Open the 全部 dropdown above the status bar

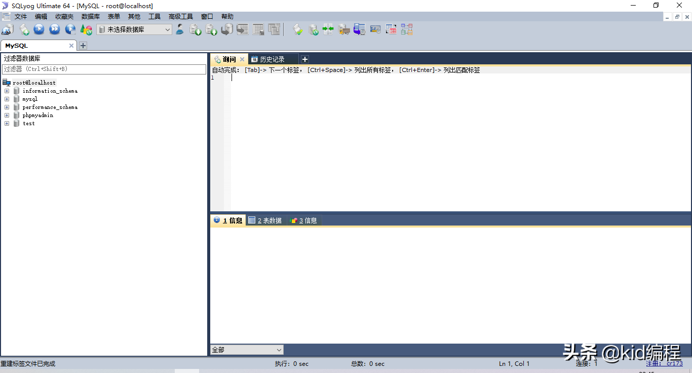[246, 350]
